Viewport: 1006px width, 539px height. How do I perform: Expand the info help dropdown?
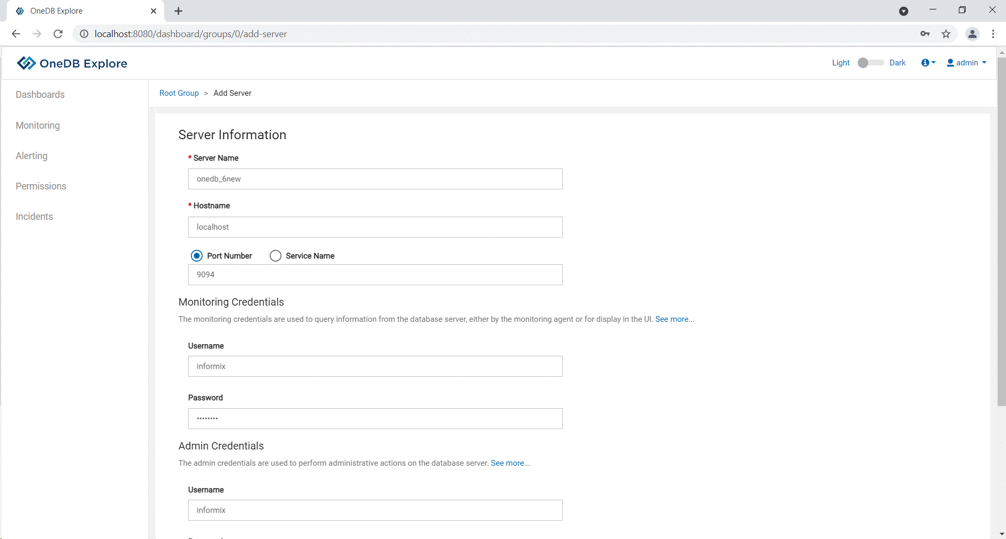tap(928, 63)
